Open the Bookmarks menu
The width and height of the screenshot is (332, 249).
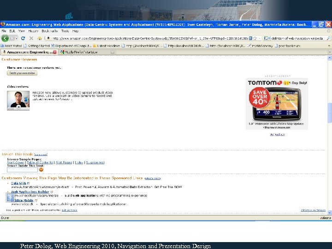(x=49, y=31)
